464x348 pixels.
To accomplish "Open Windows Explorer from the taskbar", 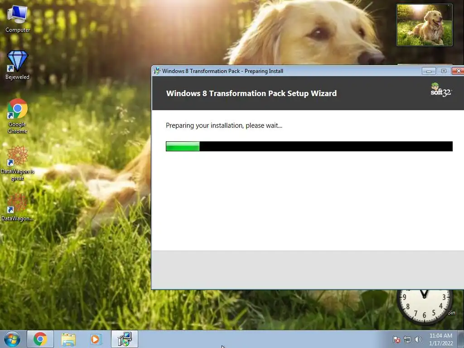I will click(x=68, y=339).
